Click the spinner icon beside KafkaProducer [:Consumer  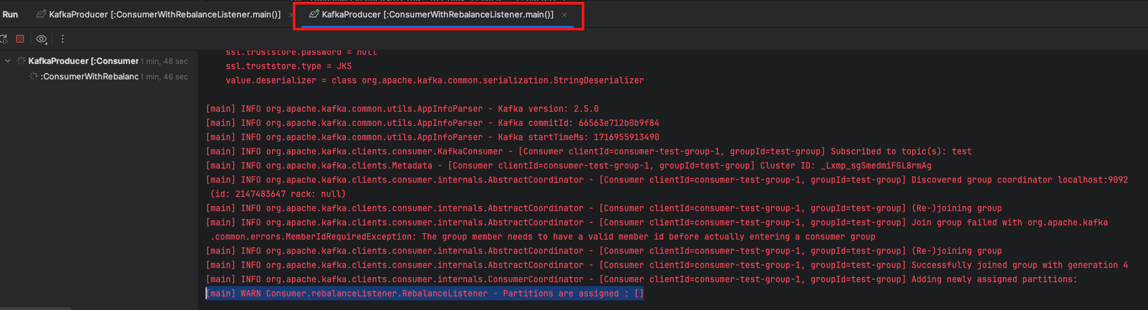tap(21, 61)
